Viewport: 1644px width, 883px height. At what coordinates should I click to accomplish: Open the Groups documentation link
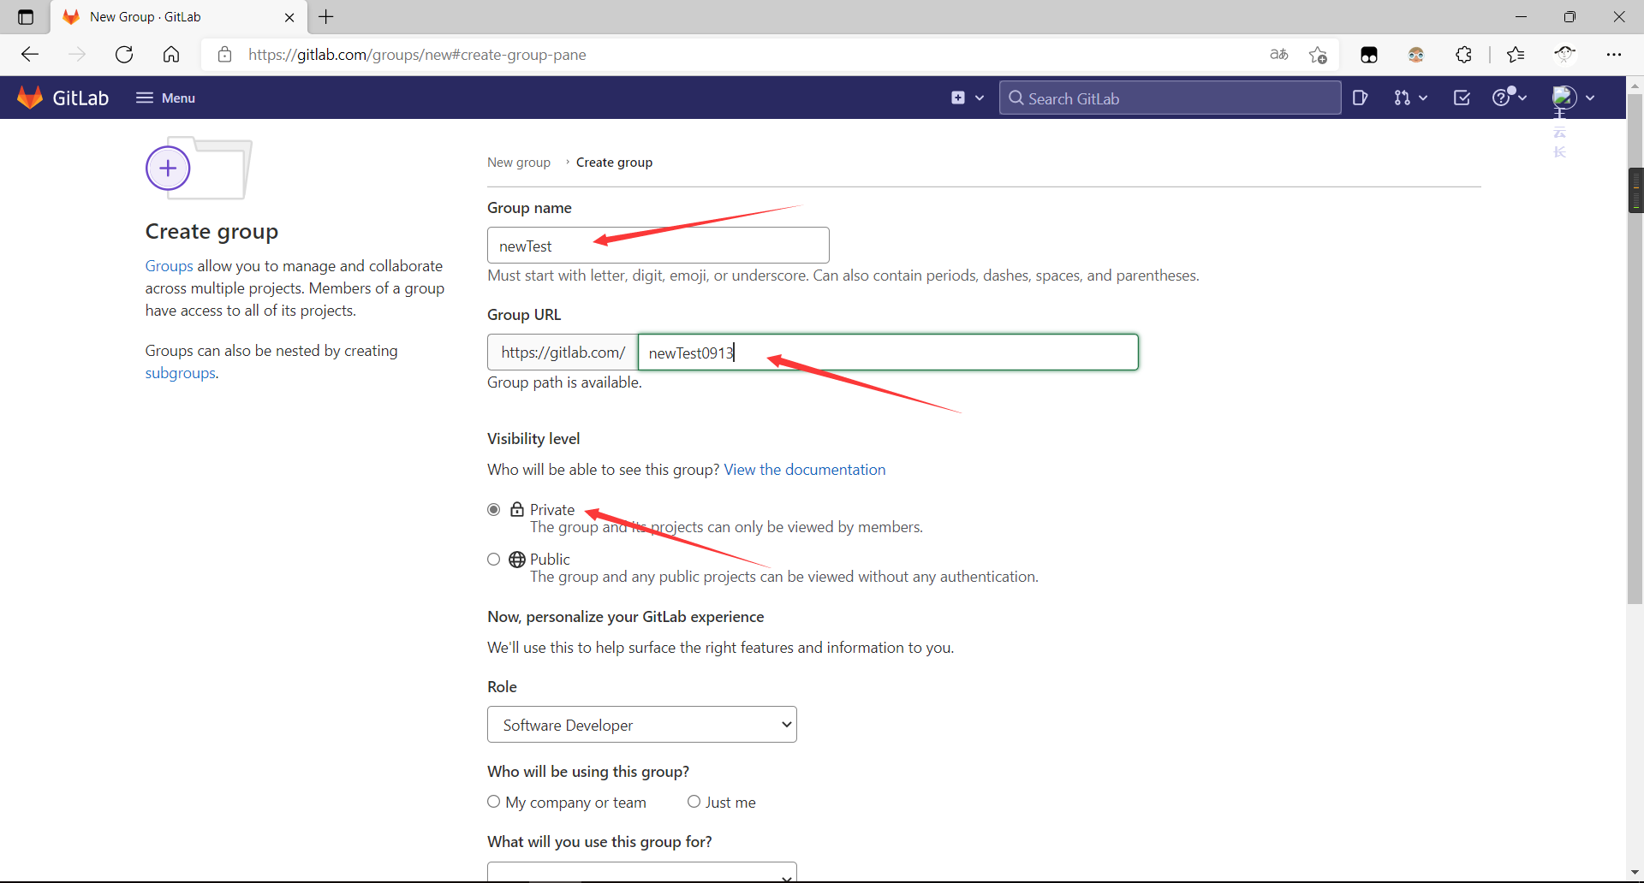pyautogui.click(x=169, y=266)
